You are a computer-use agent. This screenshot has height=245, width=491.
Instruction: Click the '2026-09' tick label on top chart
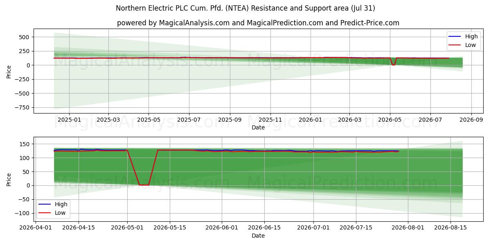point(471,119)
